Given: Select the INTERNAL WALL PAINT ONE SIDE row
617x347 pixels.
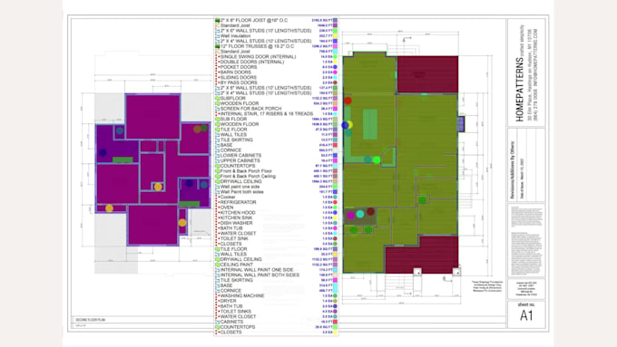Looking at the screenshot, I should pos(276,270).
